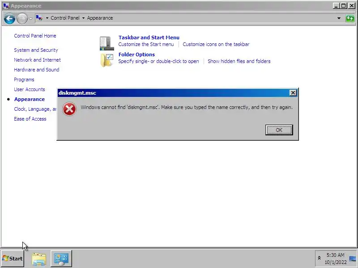358x268 pixels.
Task: Open Taskbar and Start Menu heading
Action: [149, 38]
